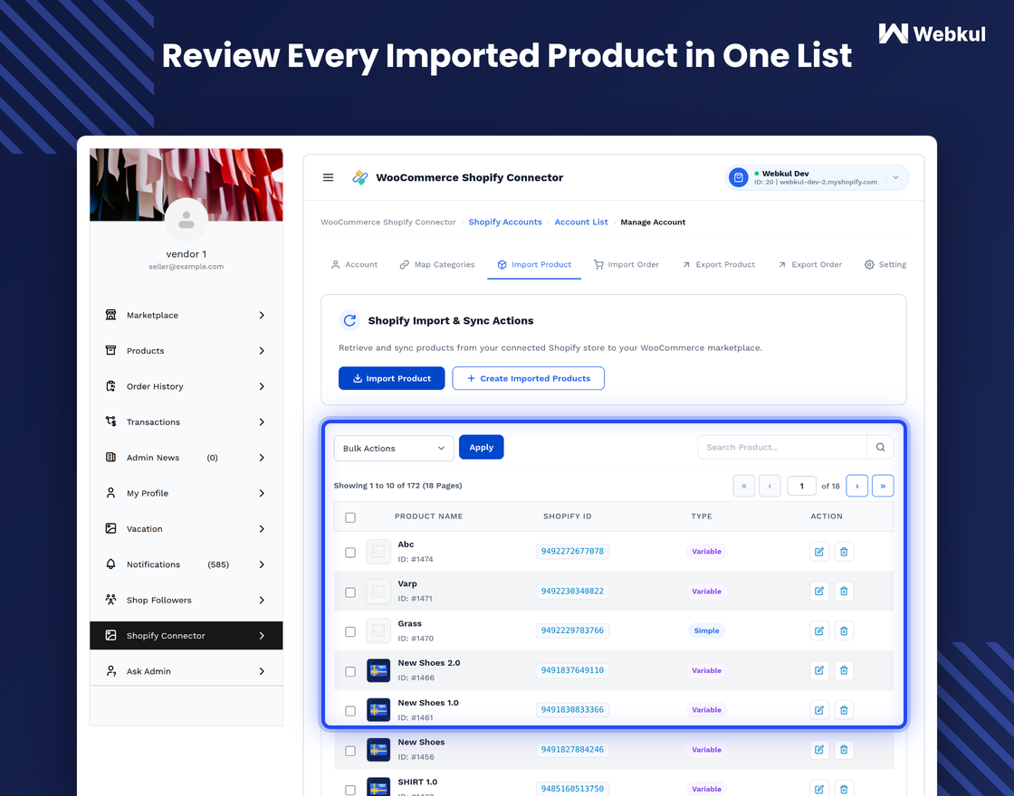Click the search magnifier icon
This screenshot has height=796, width=1014.
click(x=880, y=447)
